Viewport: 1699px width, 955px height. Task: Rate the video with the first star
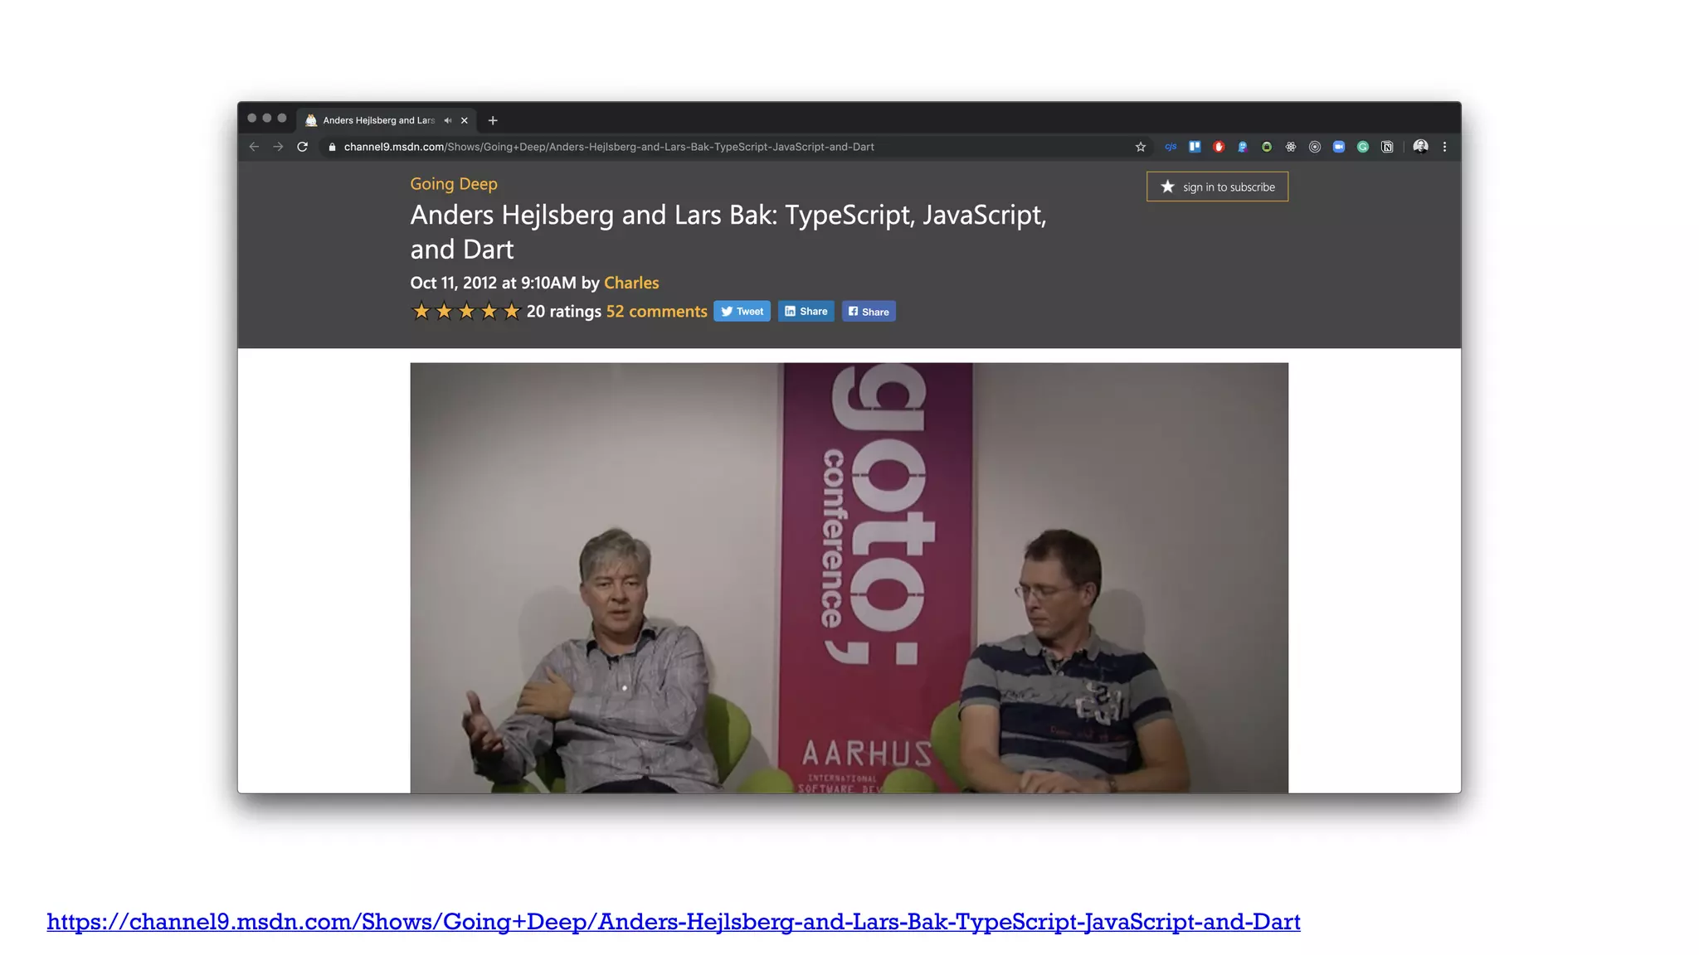pyautogui.click(x=421, y=312)
